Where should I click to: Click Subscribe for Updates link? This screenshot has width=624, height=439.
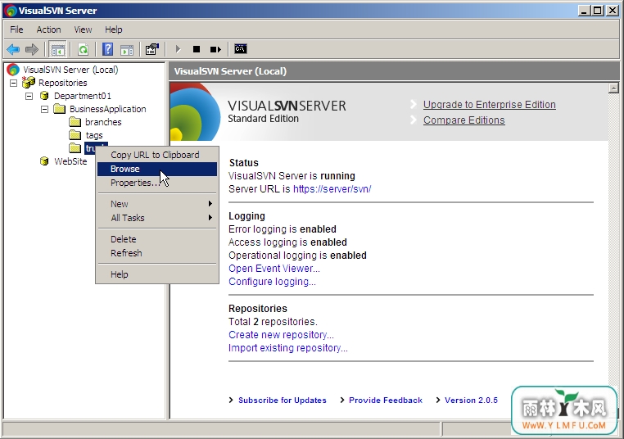283,400
